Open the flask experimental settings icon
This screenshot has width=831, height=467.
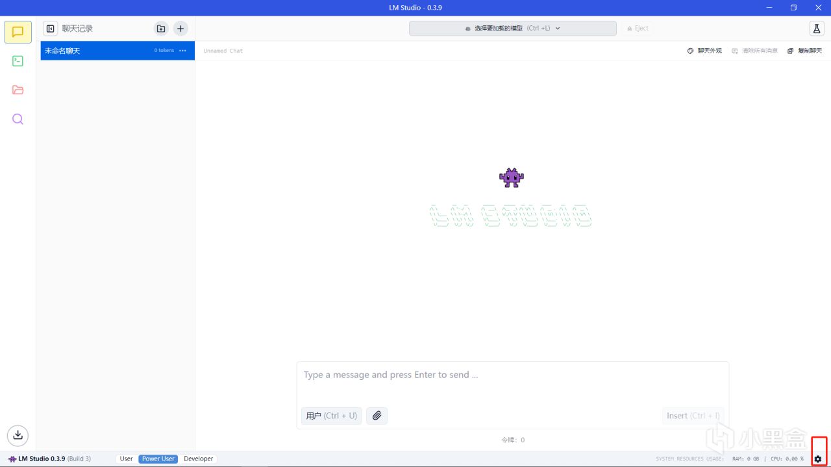click(x=817, y=29)
